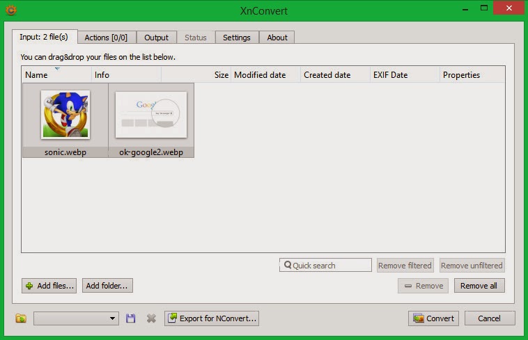Open the Settings tab
Image resolution: width=528 pixels, height=340 pixels.
click(237, 38)
